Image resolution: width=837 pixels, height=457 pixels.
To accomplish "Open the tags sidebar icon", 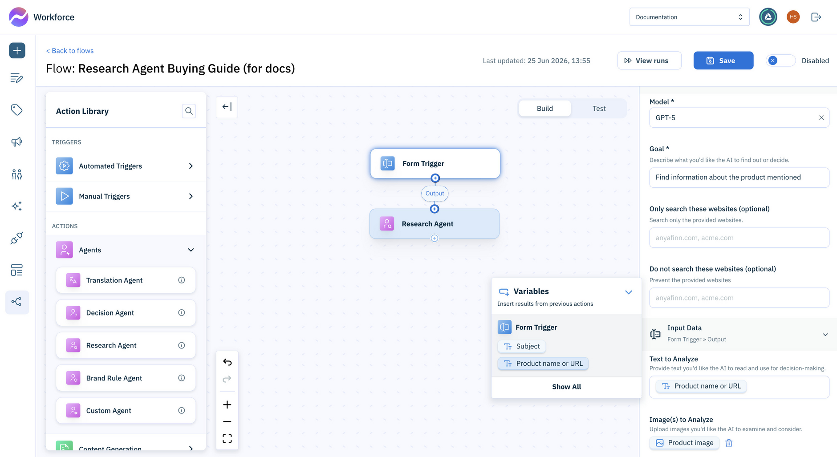I will point(17,110).
